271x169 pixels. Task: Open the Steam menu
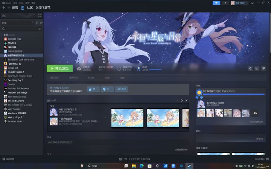[x=7, y=3]
